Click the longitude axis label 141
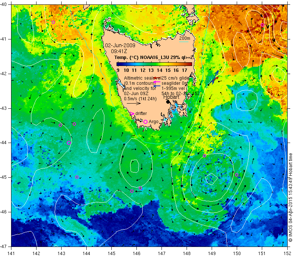295x258 pixels. [x=11, y=253]
